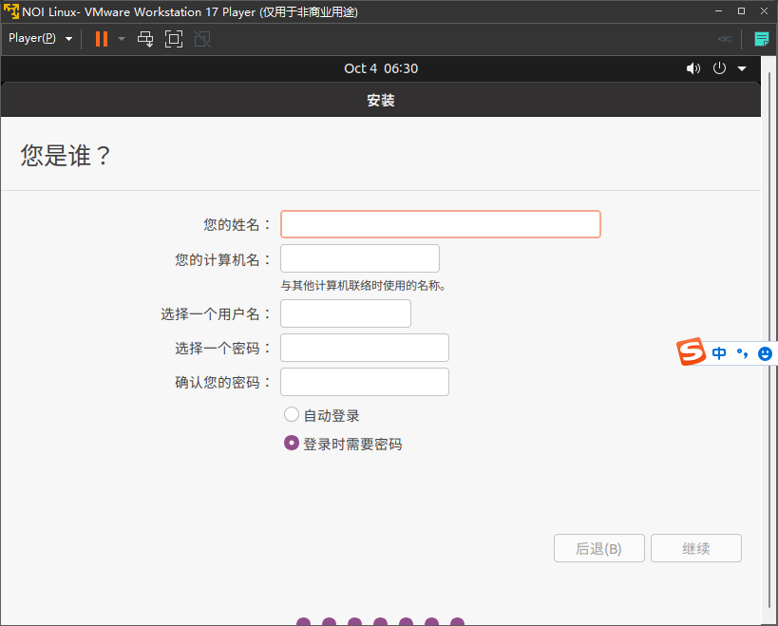The height and width of the screenshot is (626, 778).
Task: Select the 登录时需要密码 radio button
Action: pyautogui.click(x=292, y=443)
